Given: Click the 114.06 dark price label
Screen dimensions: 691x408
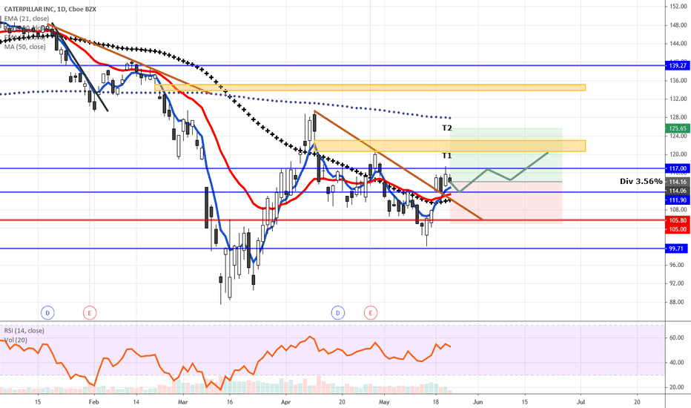Looking at the screenshot, I should pos(678,191).
